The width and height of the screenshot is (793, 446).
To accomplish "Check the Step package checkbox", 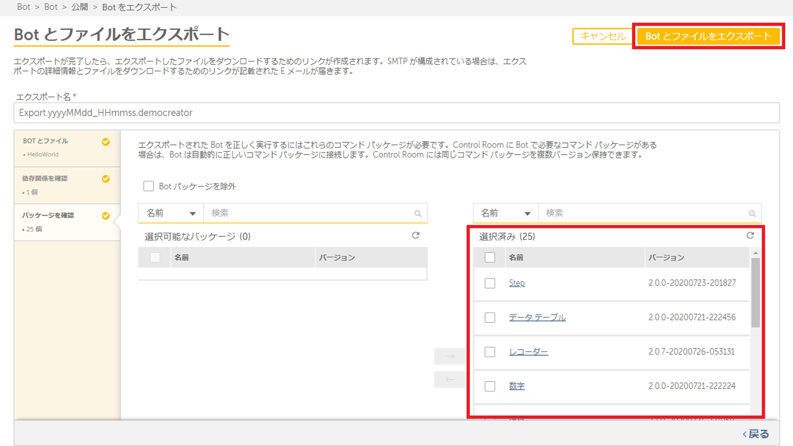I will pos(490,283).
